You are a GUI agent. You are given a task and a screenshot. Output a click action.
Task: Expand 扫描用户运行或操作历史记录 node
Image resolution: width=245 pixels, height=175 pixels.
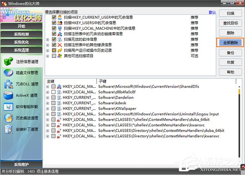[x=48, y=51]
